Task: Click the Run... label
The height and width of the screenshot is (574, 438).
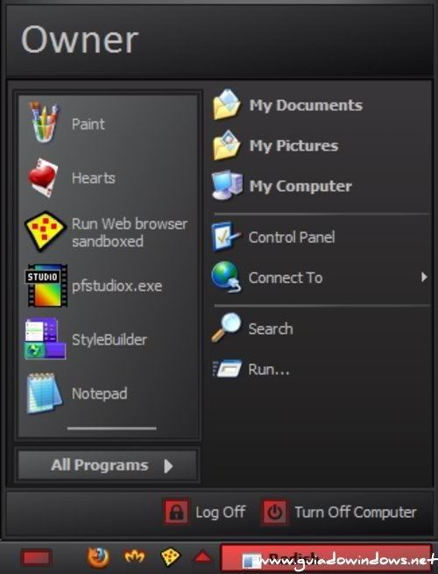Action: pyautogui.click(x=269, y=369)
